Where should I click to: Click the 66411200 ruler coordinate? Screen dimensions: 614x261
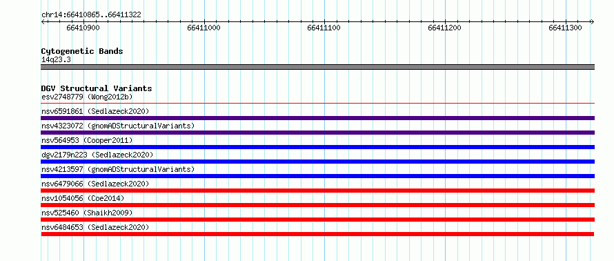444,28
